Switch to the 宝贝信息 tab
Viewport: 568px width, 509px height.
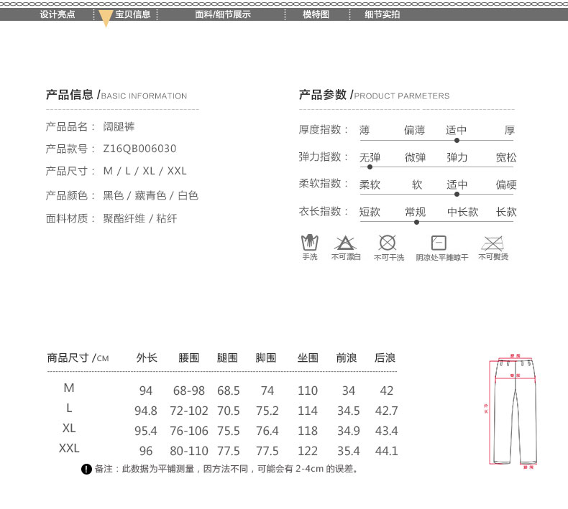[133, 14]
